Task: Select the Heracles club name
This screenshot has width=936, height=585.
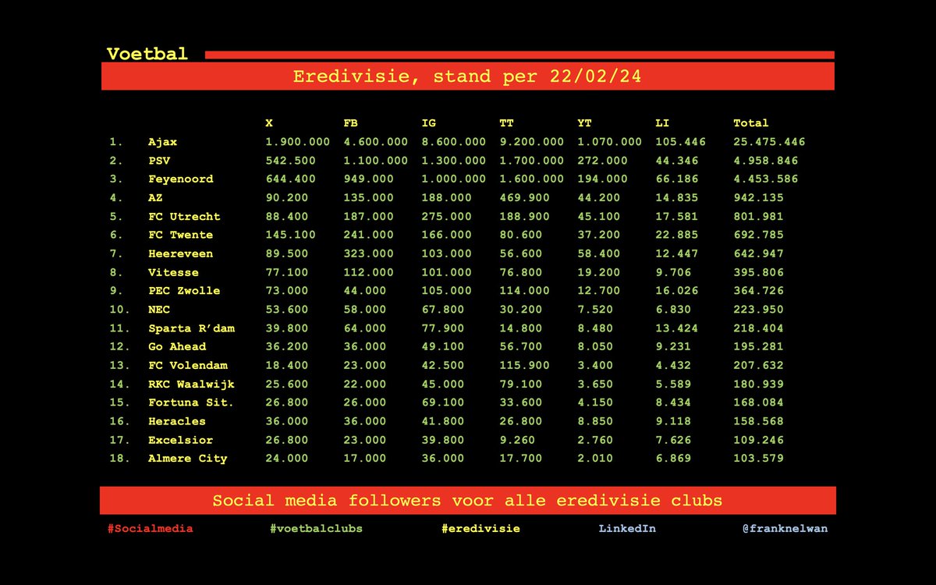Action: (x=177, y=421)
